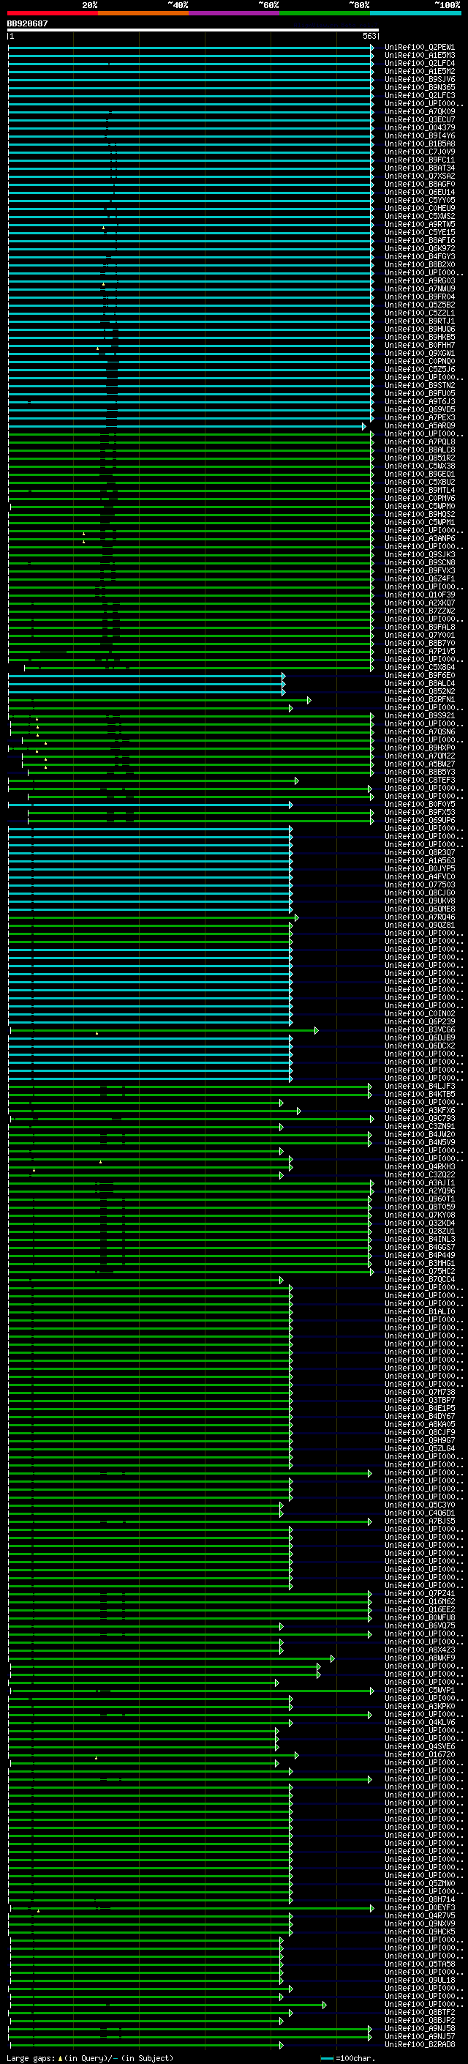
Task: Click the purple ~60% identity legend bar
Action: coord(235,13)
